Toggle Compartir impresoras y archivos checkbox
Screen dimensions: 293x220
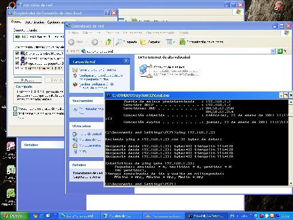(17, 58)
